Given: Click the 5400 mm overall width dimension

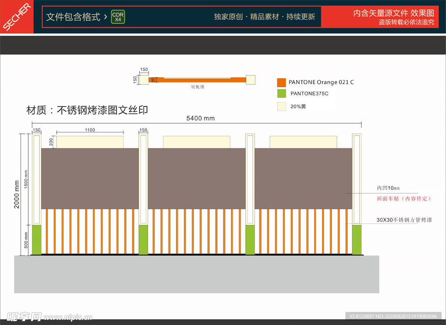Looking at the screenshot, I should click(200, 118).
